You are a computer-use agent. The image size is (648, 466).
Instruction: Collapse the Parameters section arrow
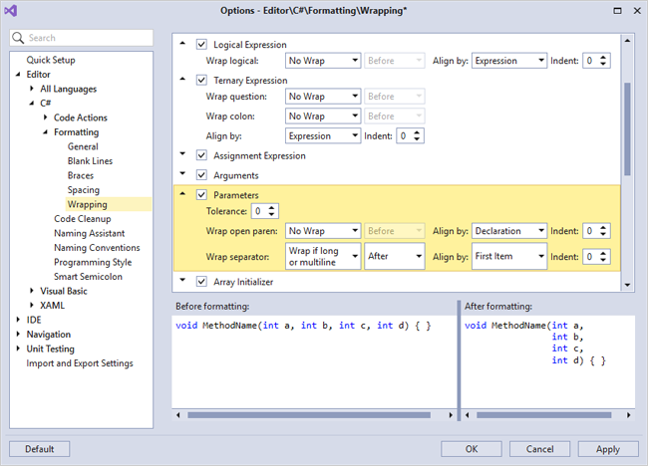pyautogui.click(x=182, y=194)
